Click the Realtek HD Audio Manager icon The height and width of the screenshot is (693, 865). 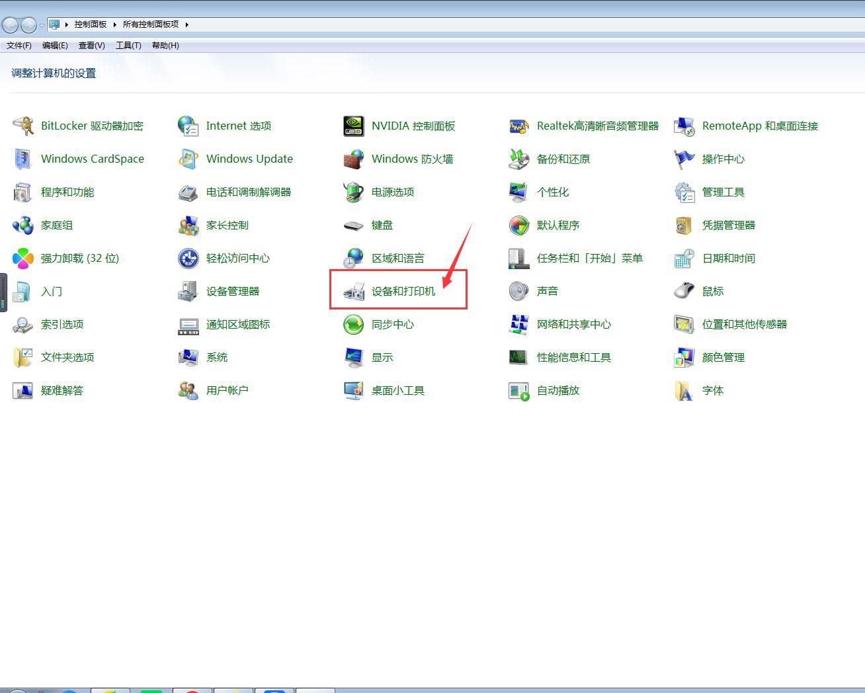coord(518,126)
